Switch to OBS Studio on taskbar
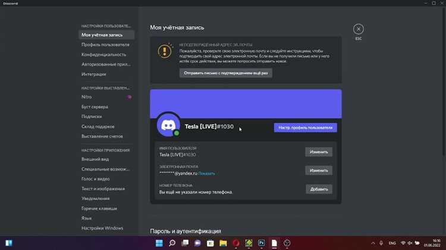Screen dimensions: 446x250 287,243
